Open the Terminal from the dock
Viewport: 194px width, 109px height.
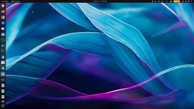pos(3,80)
